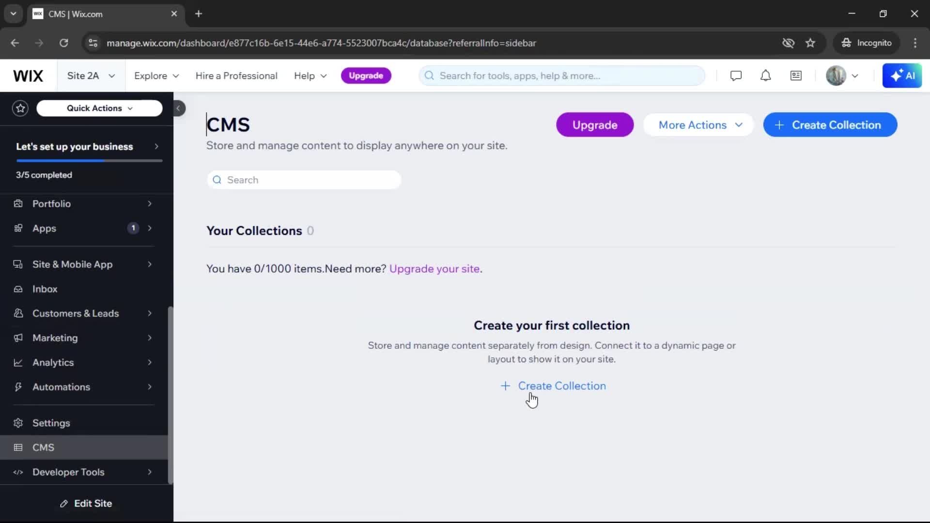930x523 pixels.
Task: Select CMS in the sidebar menu
Action: pyautogui.click(x=84, y=447)
